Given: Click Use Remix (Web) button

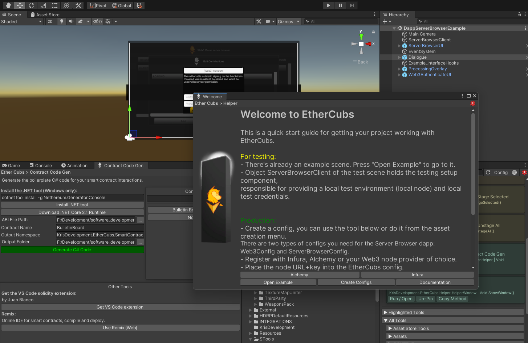Looking at the screenshot, I should tap(120, 328).
